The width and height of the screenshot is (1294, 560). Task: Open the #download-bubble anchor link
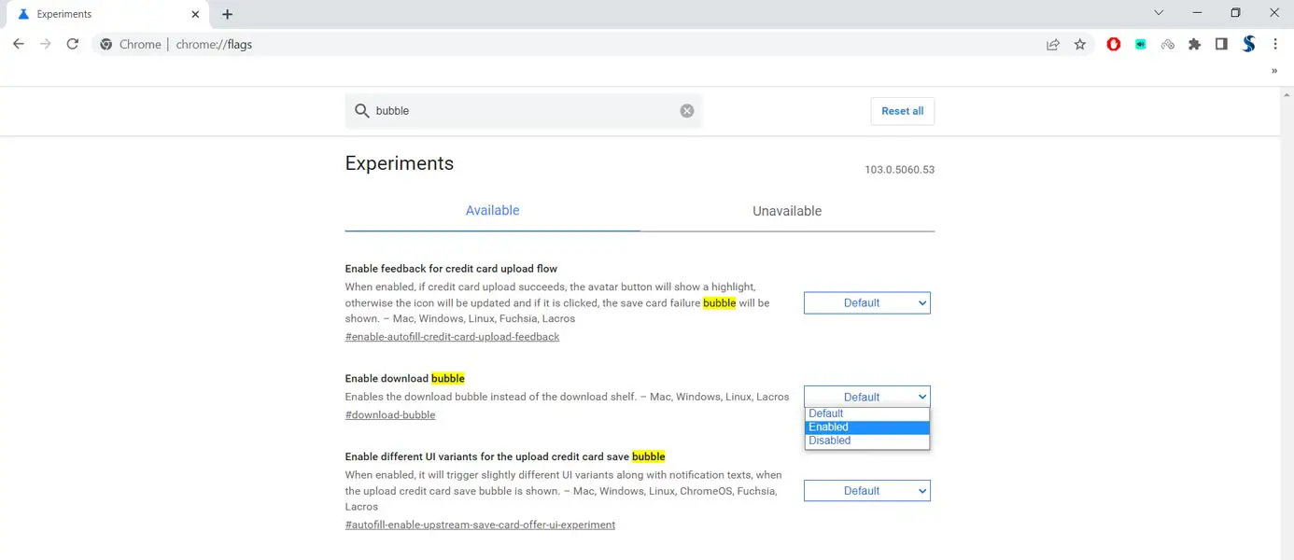(390, 415)
